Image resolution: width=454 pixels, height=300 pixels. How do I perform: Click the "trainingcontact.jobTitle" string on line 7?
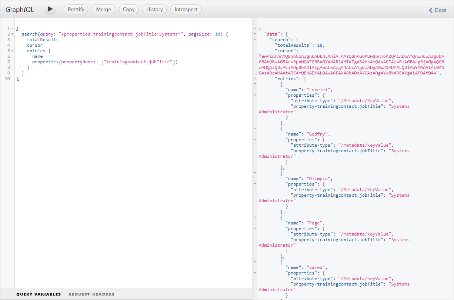pos(139,62)
